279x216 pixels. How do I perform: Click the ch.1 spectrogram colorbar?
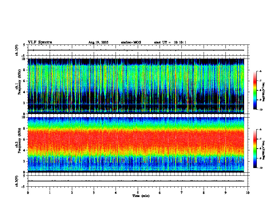pos(255,90)
